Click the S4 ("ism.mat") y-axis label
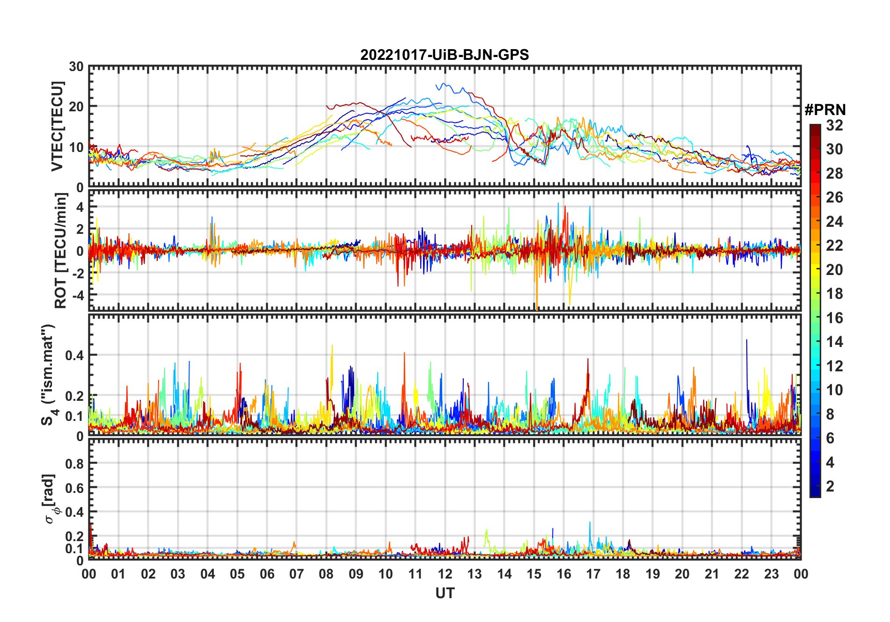Image resolution: width=890 pixels, height=622 pixels. (49, 375)
